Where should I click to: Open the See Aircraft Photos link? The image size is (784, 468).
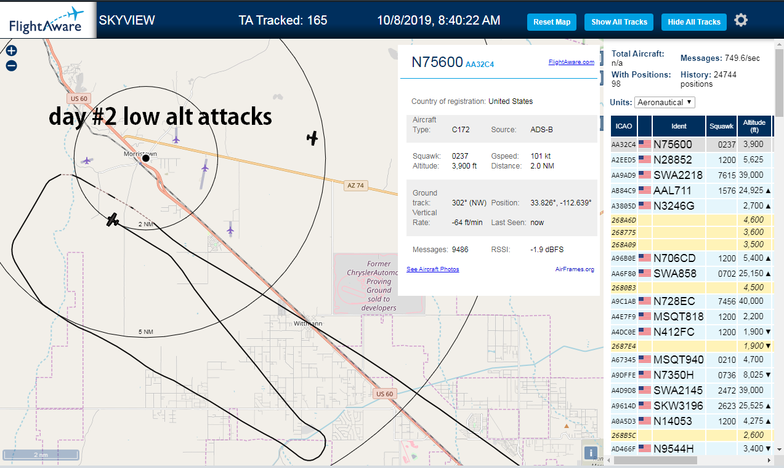click(432, 269)
